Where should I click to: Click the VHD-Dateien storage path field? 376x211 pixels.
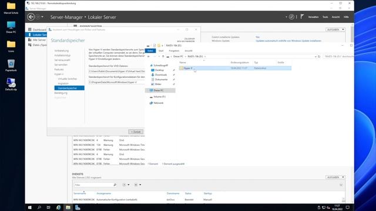pos(116,72)
